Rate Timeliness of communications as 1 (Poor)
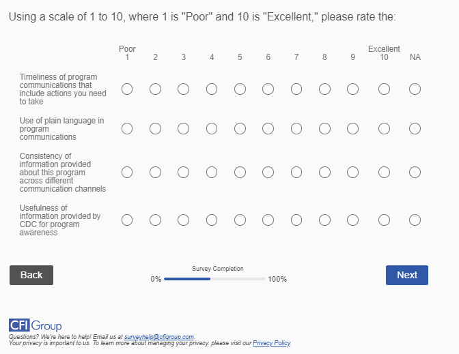This screenshot has width=459, height=354. [x=127, y=89]
